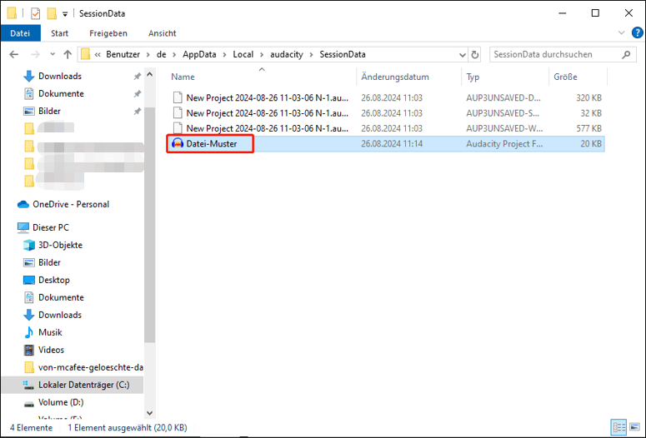Click AUP3UNSAVED-D... type cell

(x=503, y=97)
